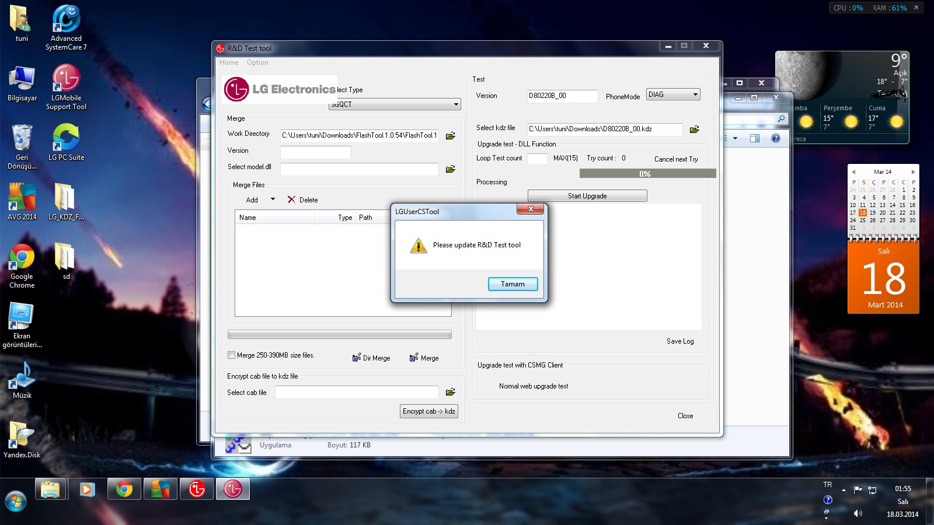Open Chrome from the taskbar

click(x=124, y=489)
